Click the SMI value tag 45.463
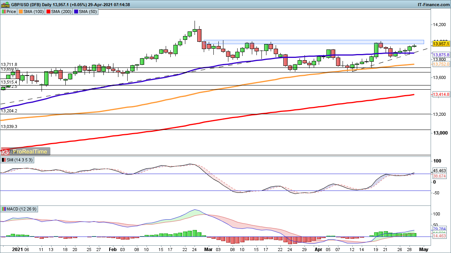The image size is (451, 253). [x=439, y=171]
